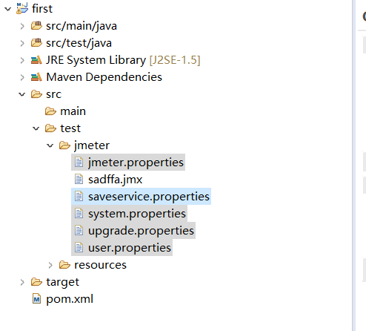Image resolution: width=366 pixels, height=331 pixels.
Task: Collapse the first project node
Action: point(8,9)
